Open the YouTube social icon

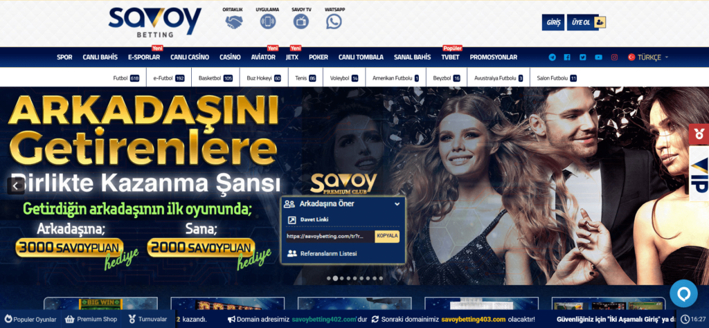click(598, 57)
